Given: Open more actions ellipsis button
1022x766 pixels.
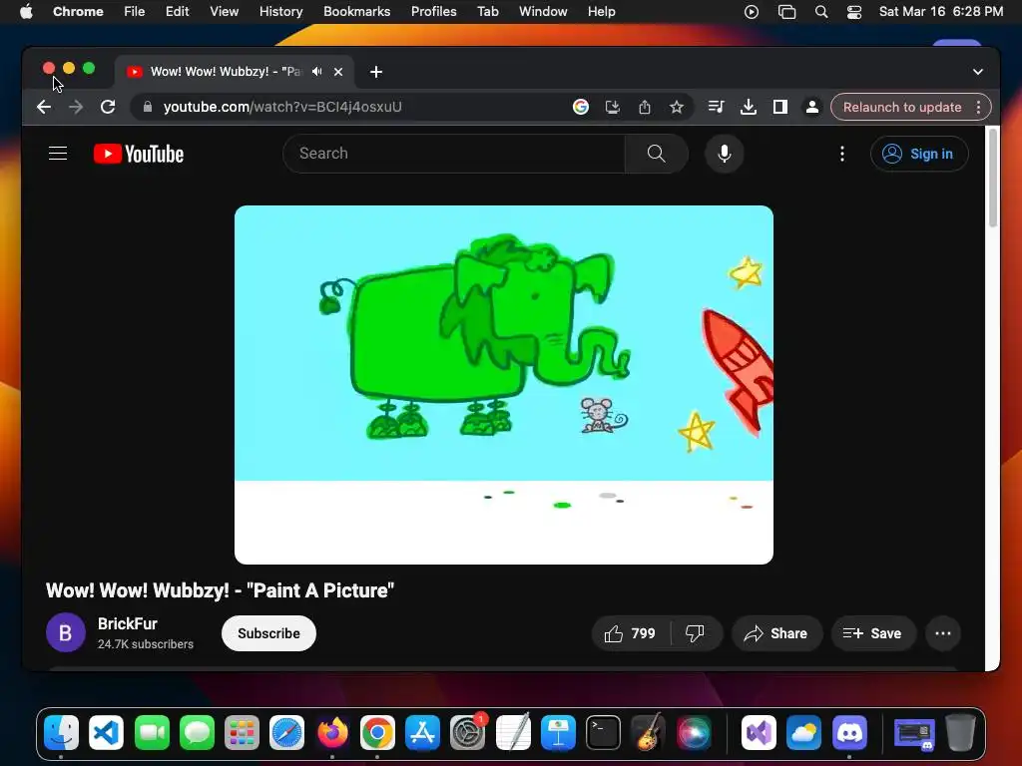Looking at the screenshot, I should [x=942, y=633].
